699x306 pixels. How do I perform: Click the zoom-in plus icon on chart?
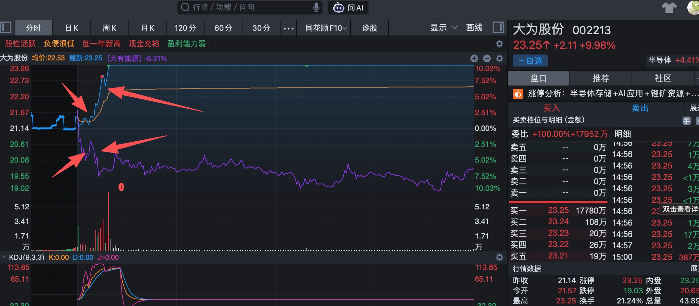click(x=474, y=58)
